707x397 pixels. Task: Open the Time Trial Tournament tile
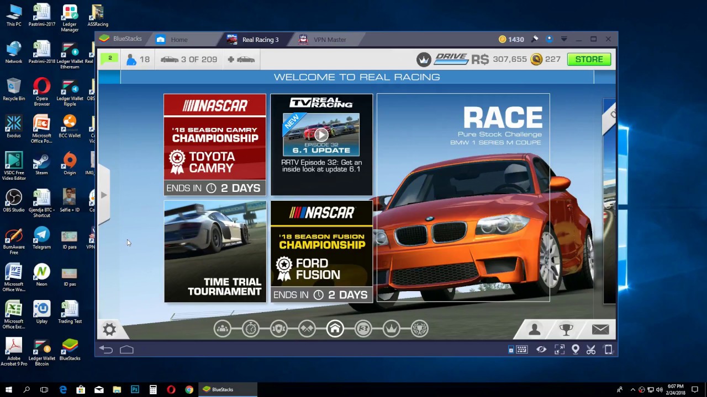click(x=215, y=251)
